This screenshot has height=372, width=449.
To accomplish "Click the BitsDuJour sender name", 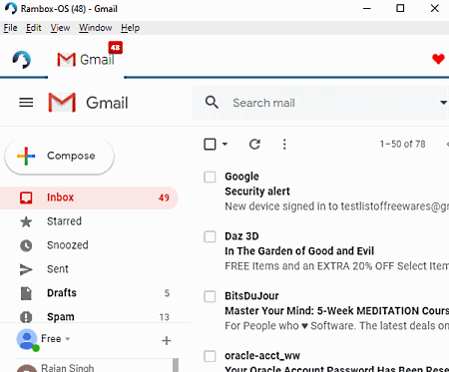I will click(251, 296).
